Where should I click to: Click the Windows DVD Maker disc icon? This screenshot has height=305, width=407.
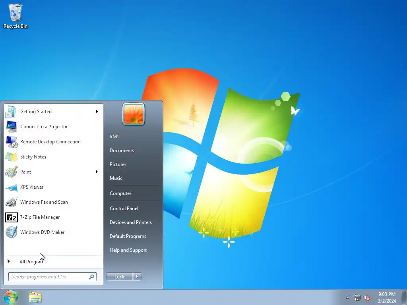[x=11, y=232]
